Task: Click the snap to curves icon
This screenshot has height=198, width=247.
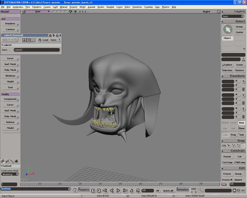Action: [233, 146]
